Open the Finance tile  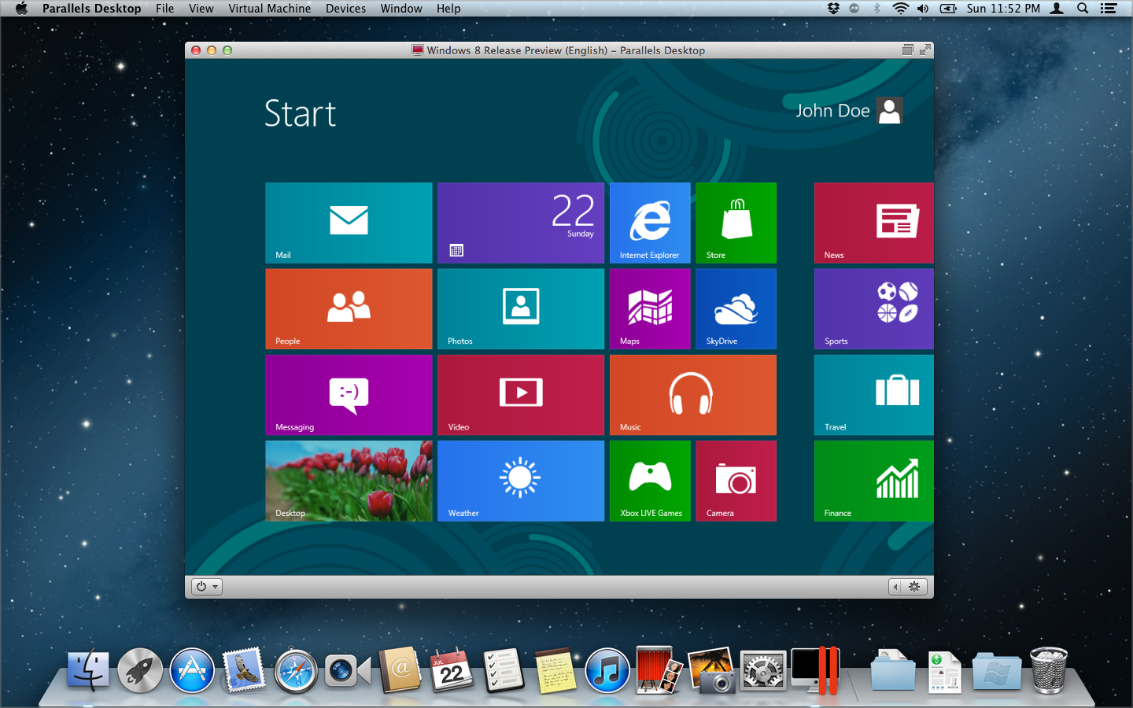(874, 481)
